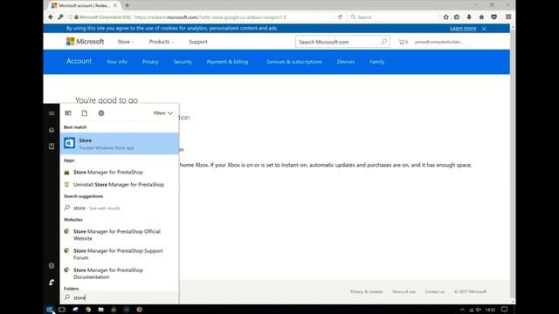Click Learn more in cookie banner
Viewport: 559px width, 314px height.
[463, 29]
